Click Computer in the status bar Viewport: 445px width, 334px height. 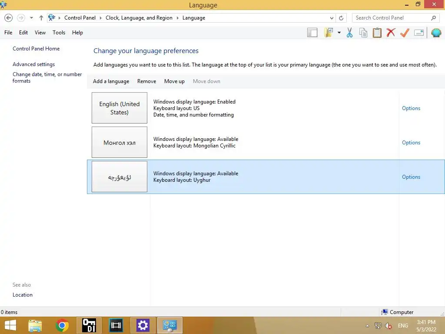coord(398,312)
